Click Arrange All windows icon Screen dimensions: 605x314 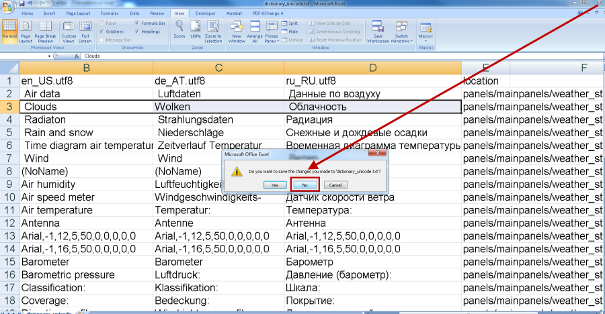point(255,31)
